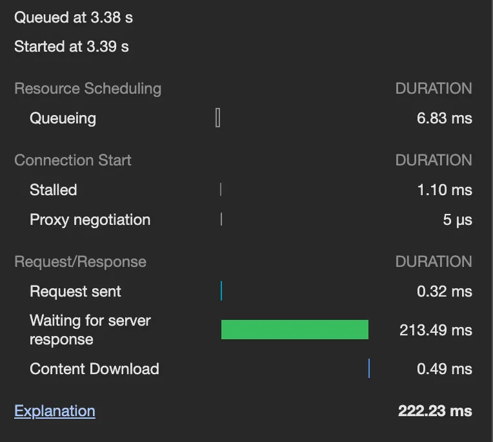Click the Queueing timing bar marker
The height and width of the screenshot is (442, 493).
tap(217, 118)
